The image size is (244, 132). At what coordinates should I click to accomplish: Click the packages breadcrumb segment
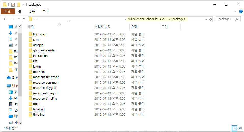[x=178, y=19]
